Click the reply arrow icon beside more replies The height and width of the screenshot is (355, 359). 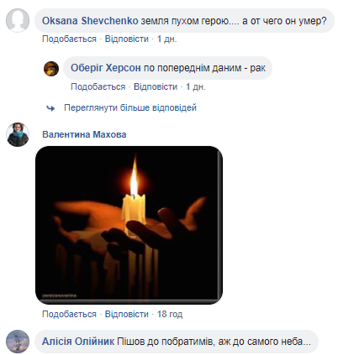click(x=50, y=108)
